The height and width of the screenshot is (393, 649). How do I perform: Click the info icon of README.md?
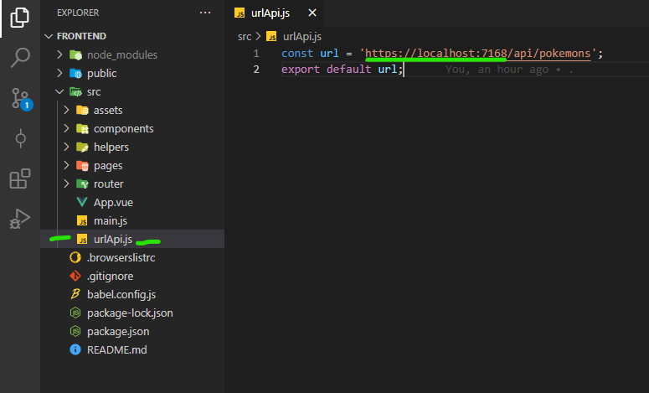click(x=75, y=349)
